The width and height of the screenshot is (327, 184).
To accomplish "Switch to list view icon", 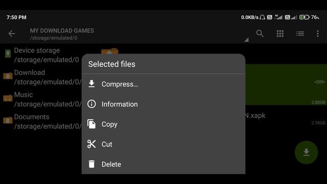I will (300, 34).
